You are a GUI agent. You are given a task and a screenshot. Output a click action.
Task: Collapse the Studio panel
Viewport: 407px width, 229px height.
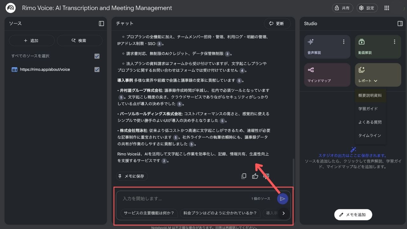[x=400, y=24]
